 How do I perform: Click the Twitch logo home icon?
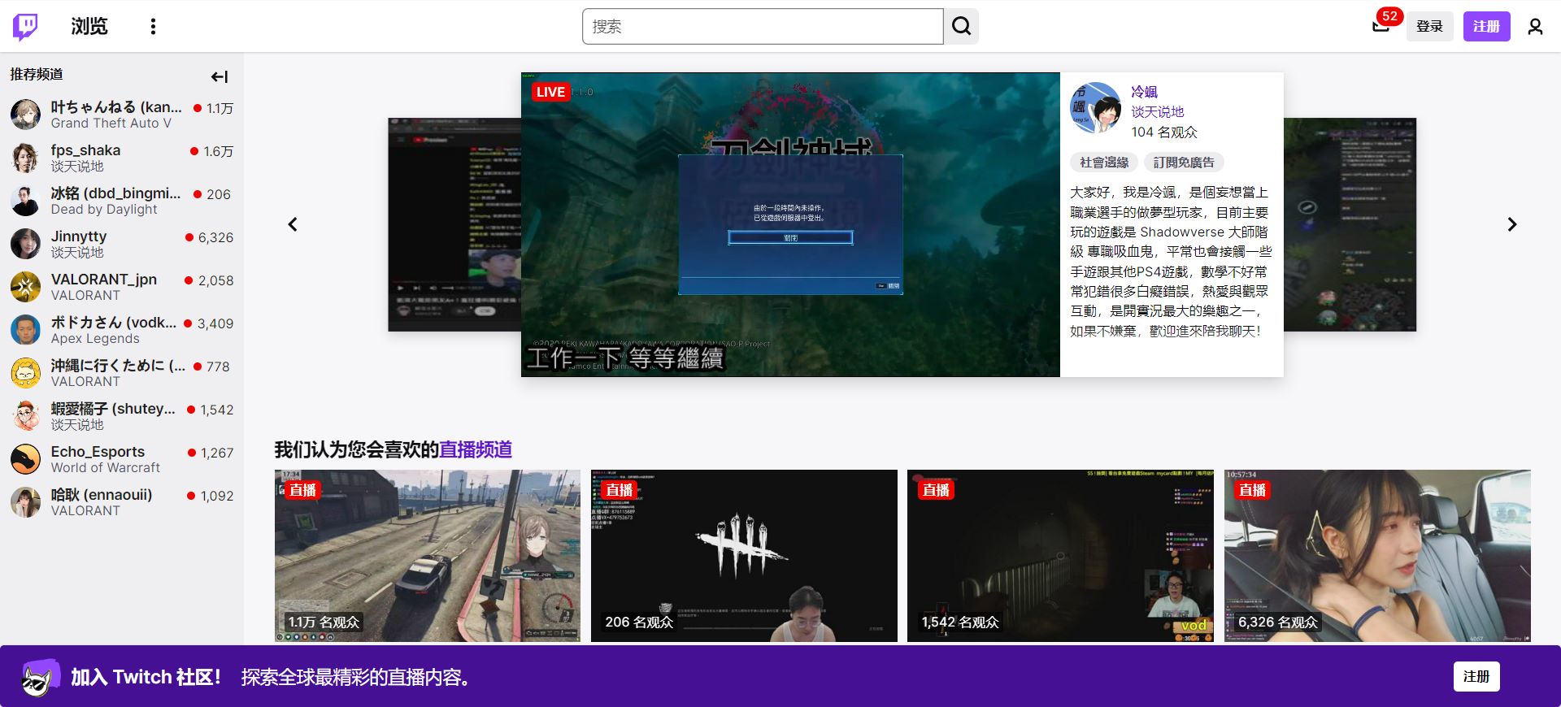click(x=25, y=27)
